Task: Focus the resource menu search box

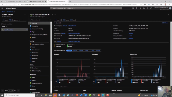Action: coord(40,20)
